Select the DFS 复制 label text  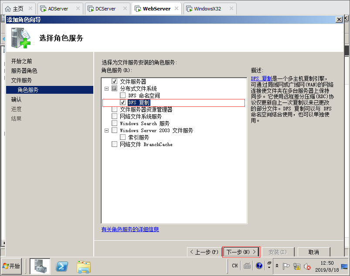pyautogui.click(x=139, y=102)
